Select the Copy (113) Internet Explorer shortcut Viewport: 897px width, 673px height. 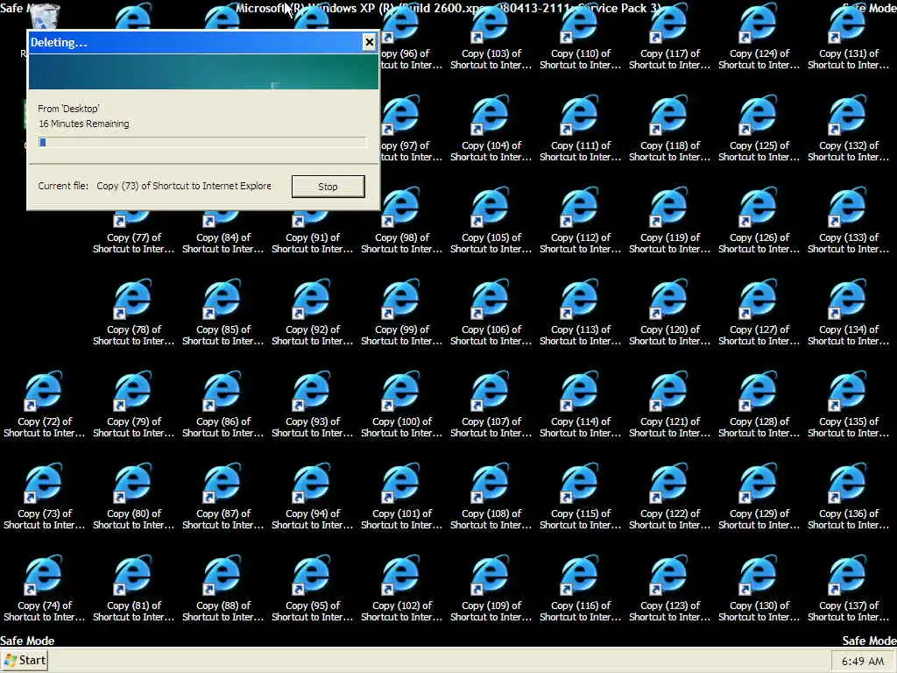point(580,313)
